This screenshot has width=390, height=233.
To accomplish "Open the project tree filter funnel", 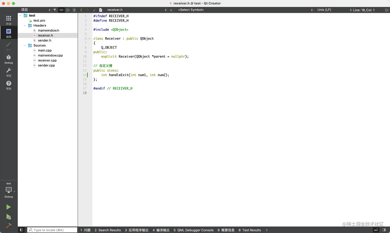I will click(55, 10).
